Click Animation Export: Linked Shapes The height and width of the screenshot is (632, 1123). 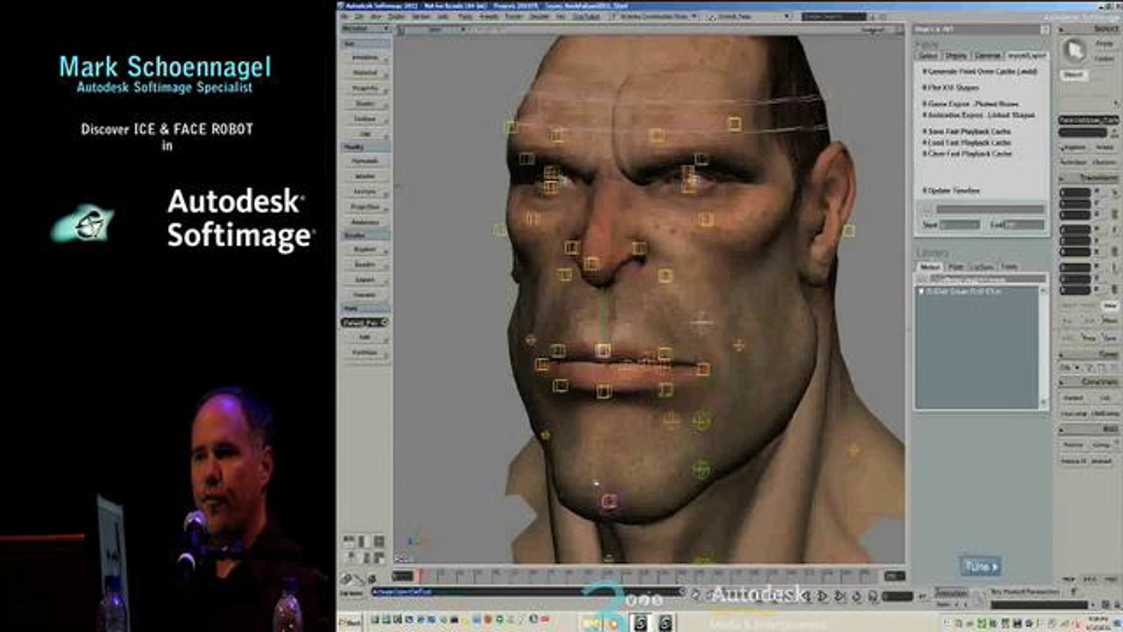[978, 115]
